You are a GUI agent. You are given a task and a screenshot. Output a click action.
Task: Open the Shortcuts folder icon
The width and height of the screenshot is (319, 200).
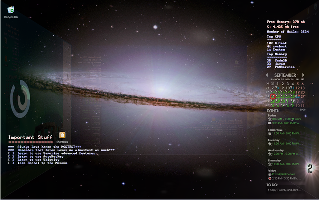coord(62,135)
